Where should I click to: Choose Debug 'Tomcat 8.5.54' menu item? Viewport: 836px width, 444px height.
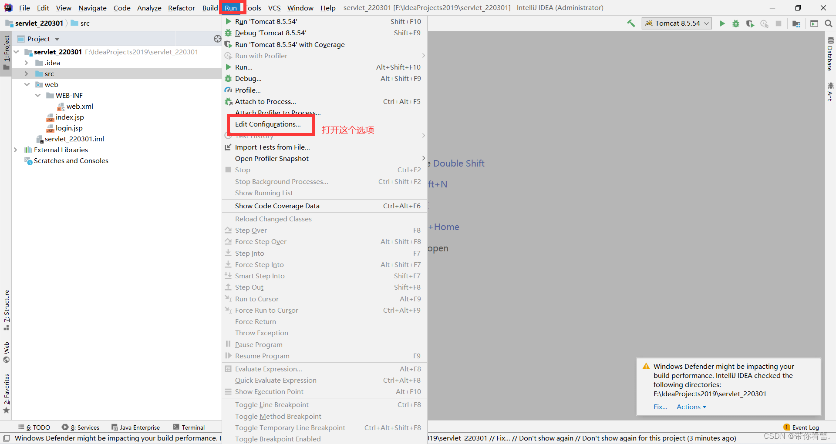click(x=324, y=33)
